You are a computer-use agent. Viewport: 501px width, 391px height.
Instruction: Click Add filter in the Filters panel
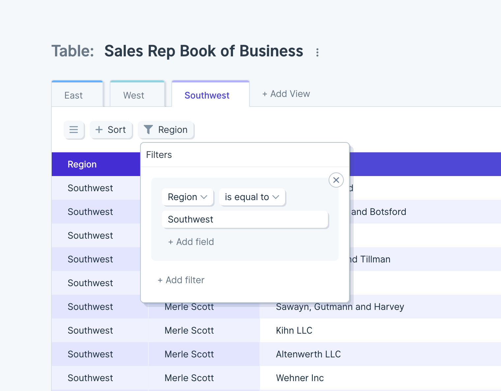[181, 280]
